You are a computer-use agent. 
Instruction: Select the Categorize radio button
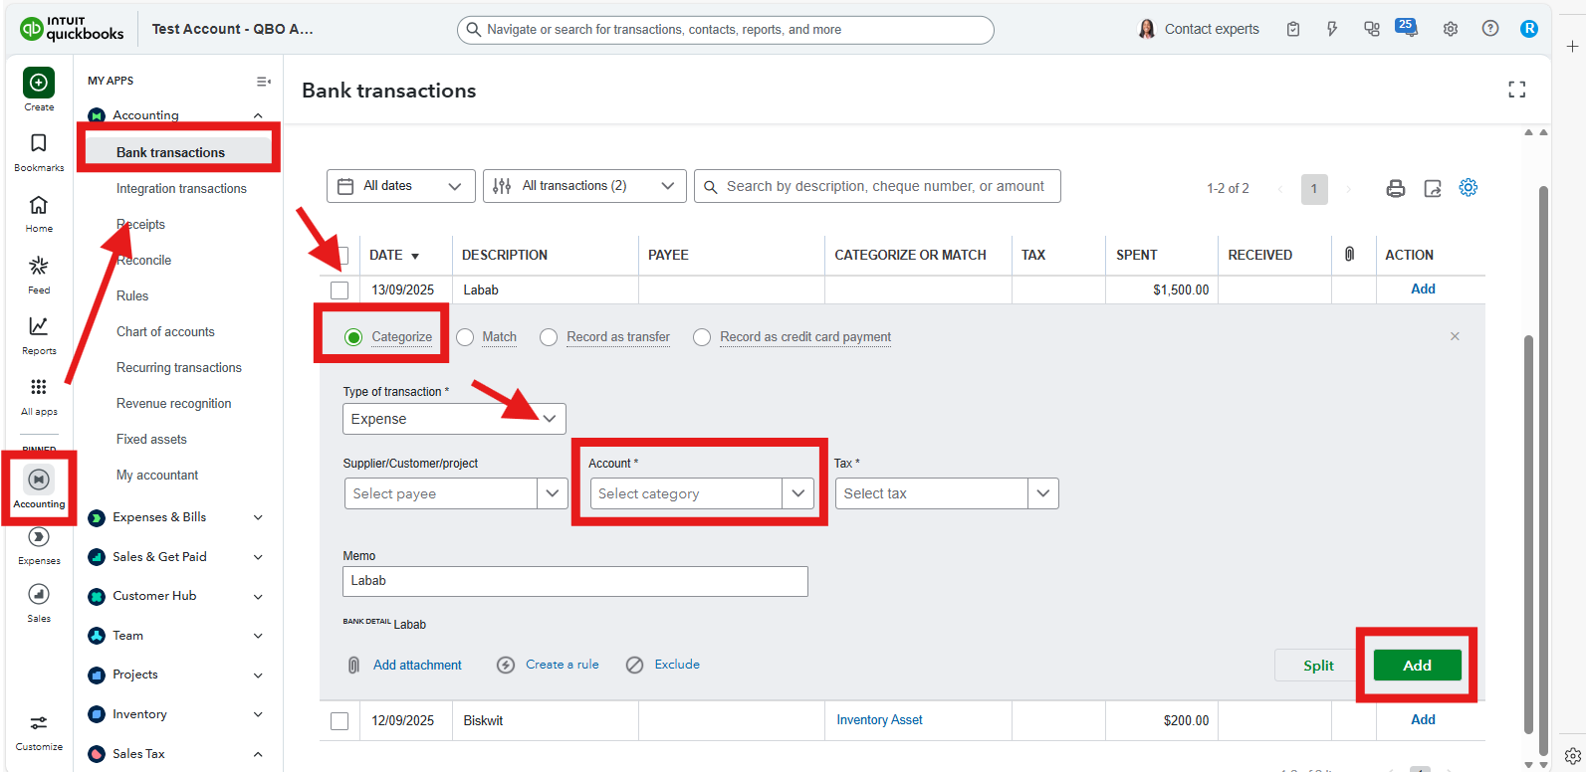(x=353, y=337)
